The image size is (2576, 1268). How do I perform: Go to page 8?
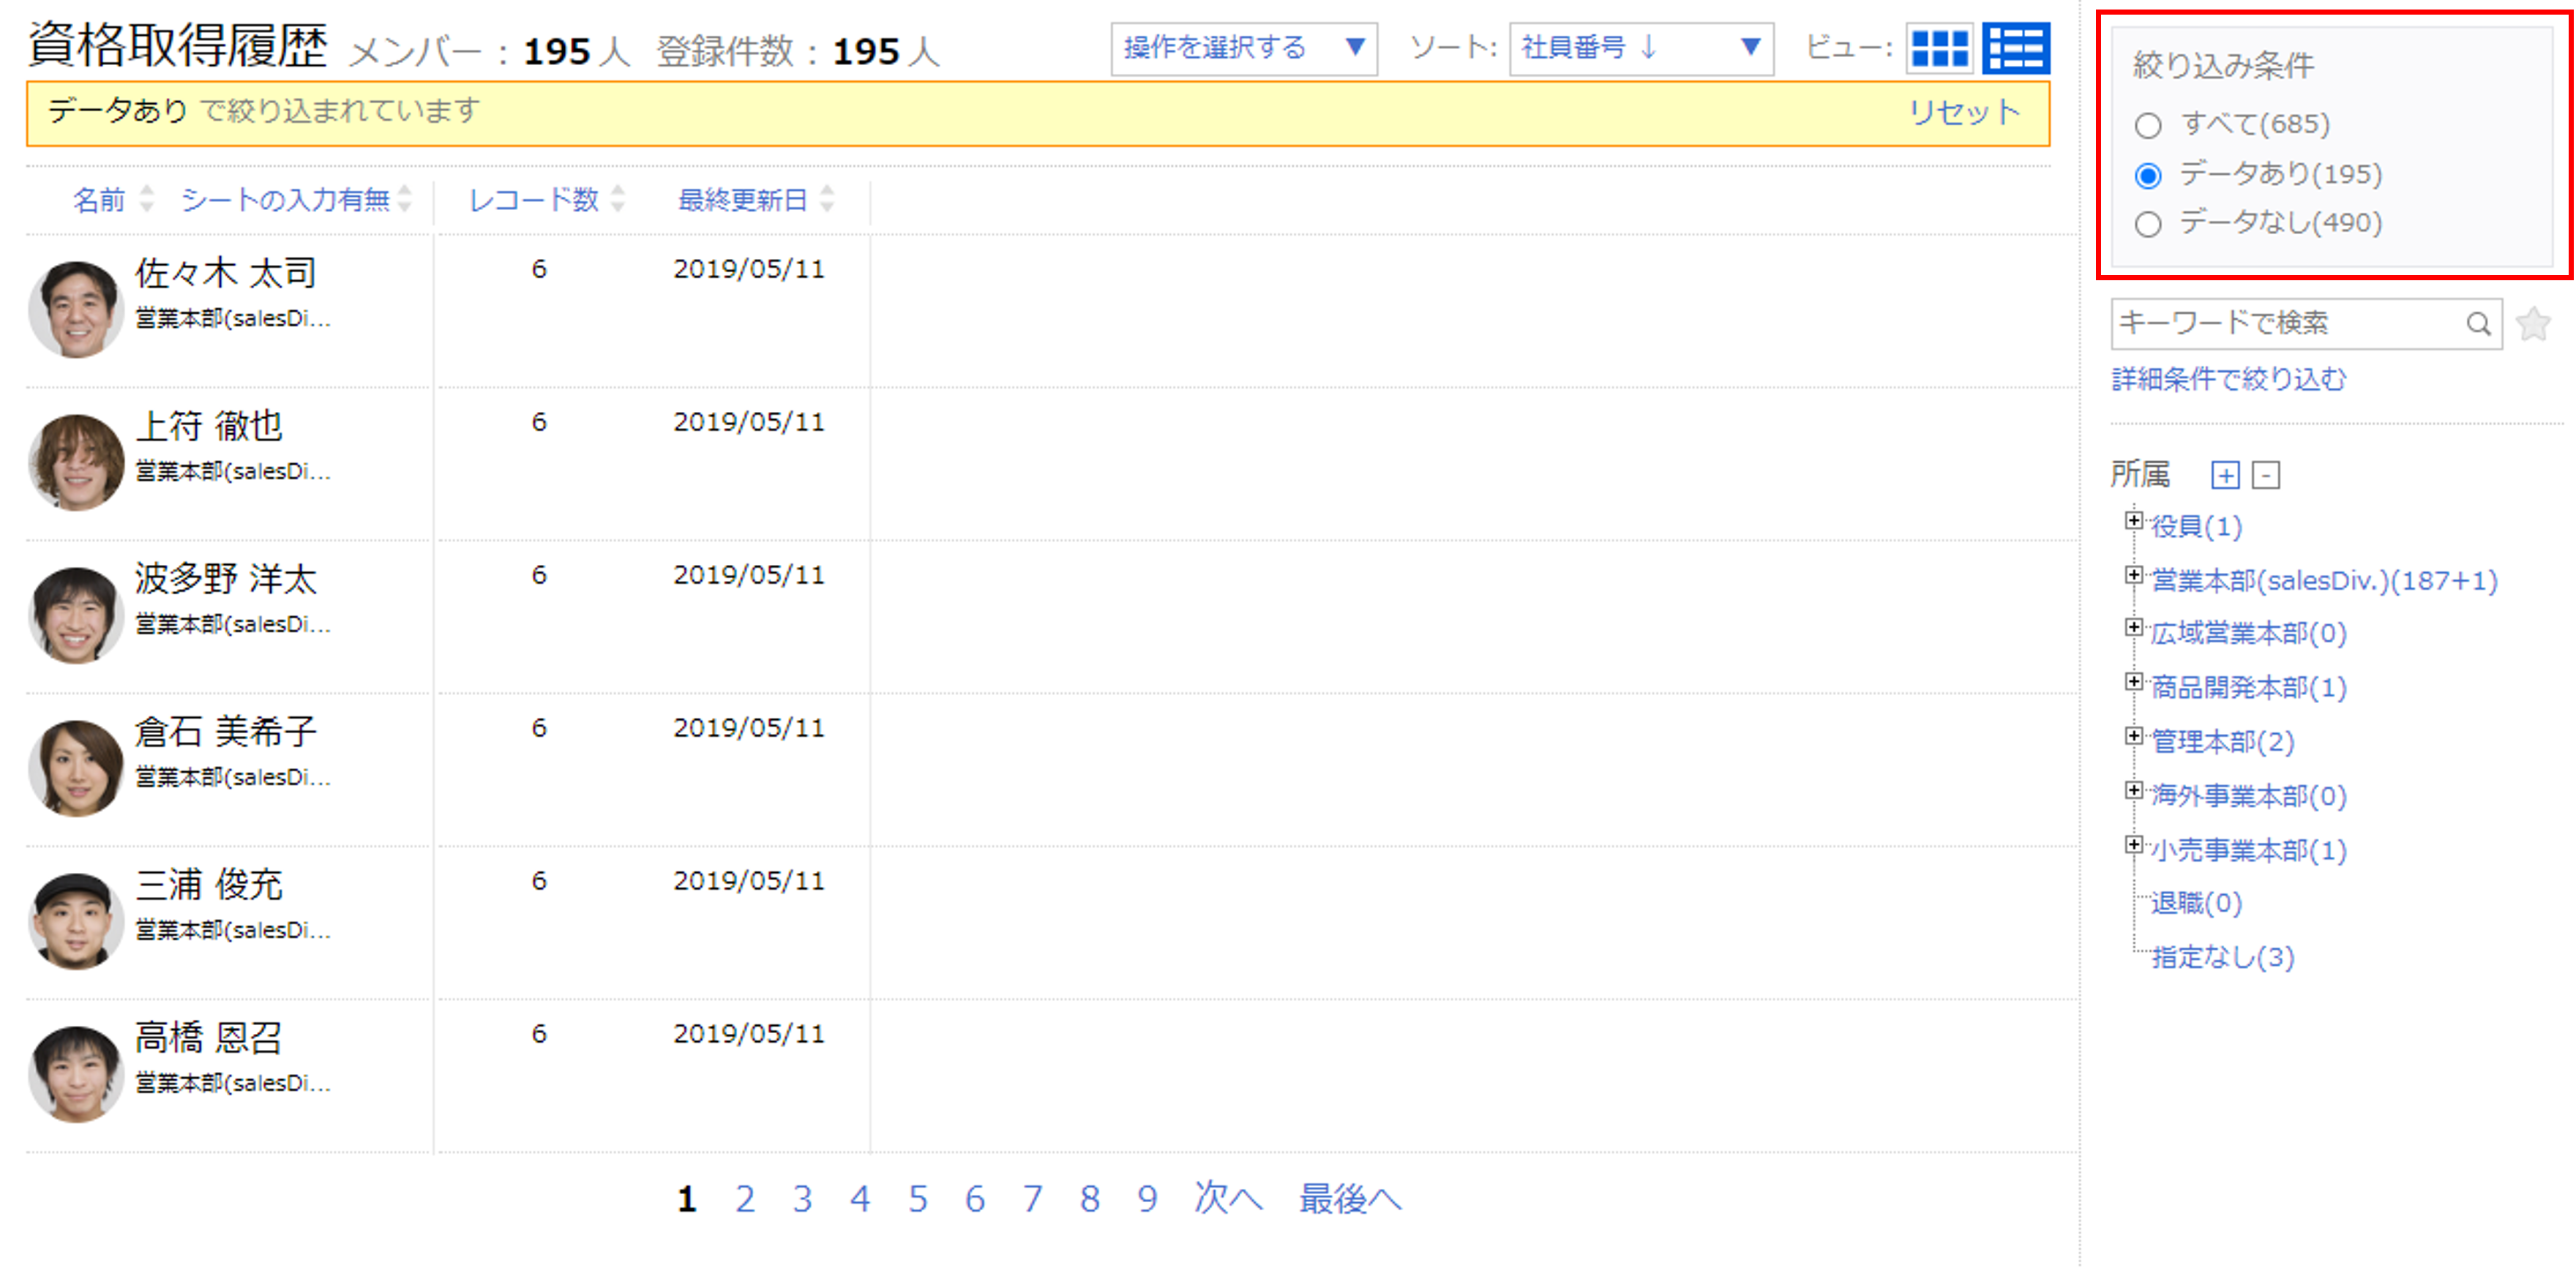[1090, 1198]
